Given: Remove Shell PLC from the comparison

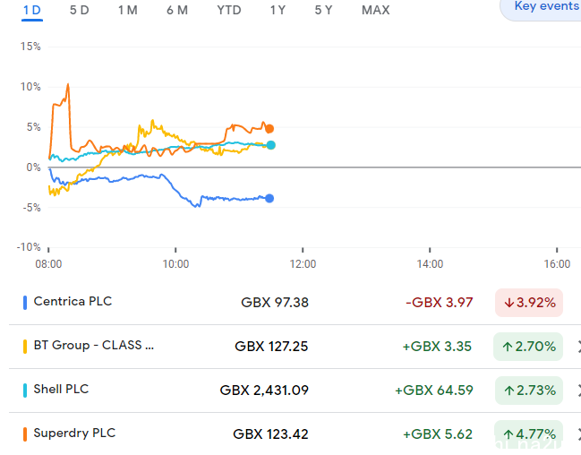Looking at the screenshot, I should (x=579, y=391).
